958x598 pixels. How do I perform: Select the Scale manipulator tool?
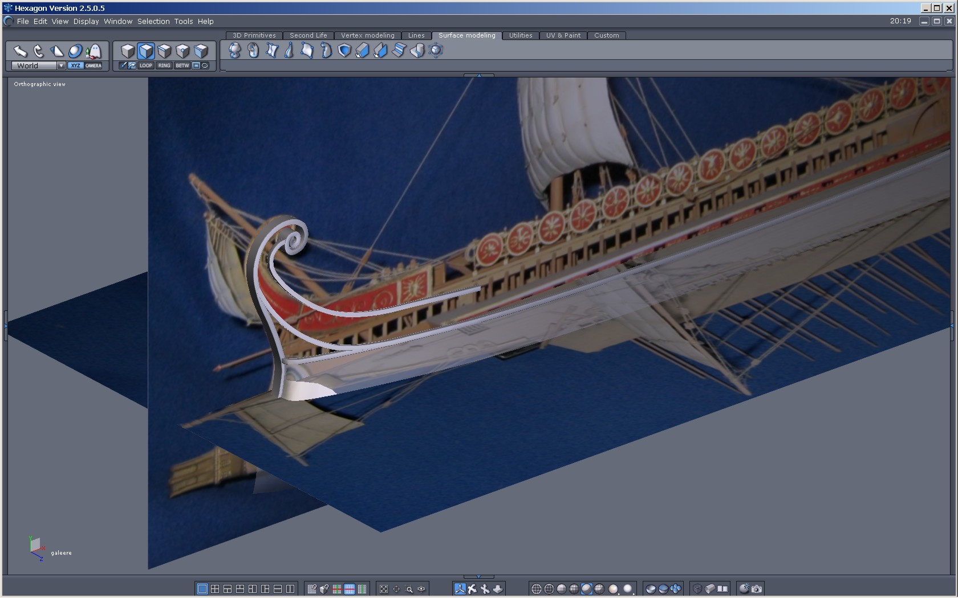pyautogui.click(x=57, y=51)
